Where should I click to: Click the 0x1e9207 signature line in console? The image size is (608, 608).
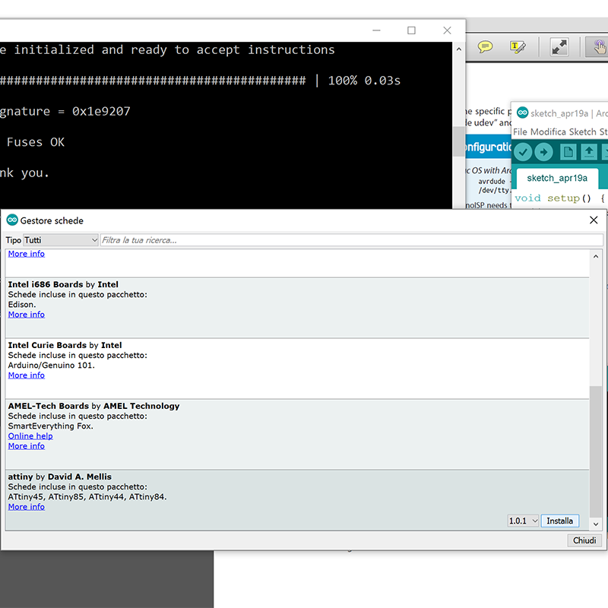click(x=65, y=112)
